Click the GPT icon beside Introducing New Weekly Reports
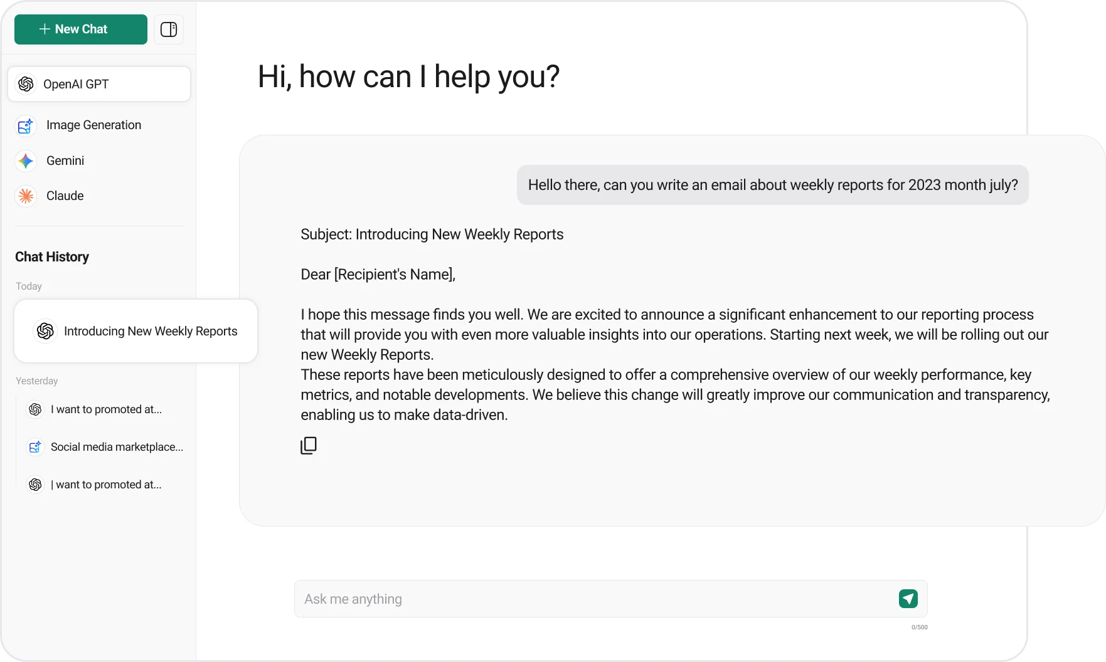Screen dimensions: 1106x662 45,331
